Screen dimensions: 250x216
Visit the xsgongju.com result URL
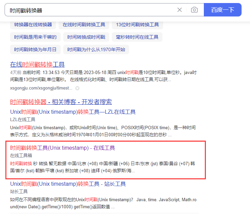coord(41,88)
